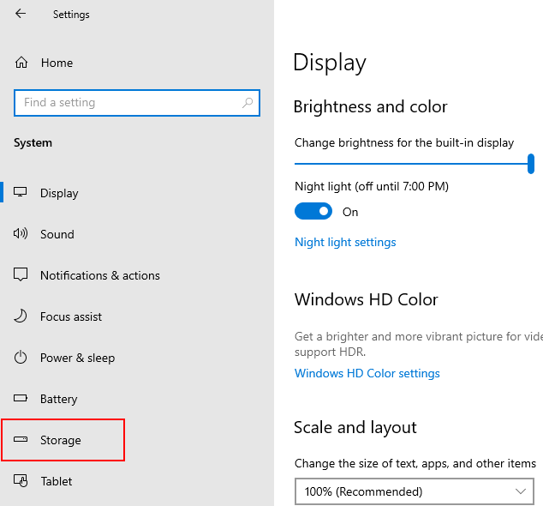The image size is (543, 506).
Task: Open the scale percentage dropdown
Action: 415,491
